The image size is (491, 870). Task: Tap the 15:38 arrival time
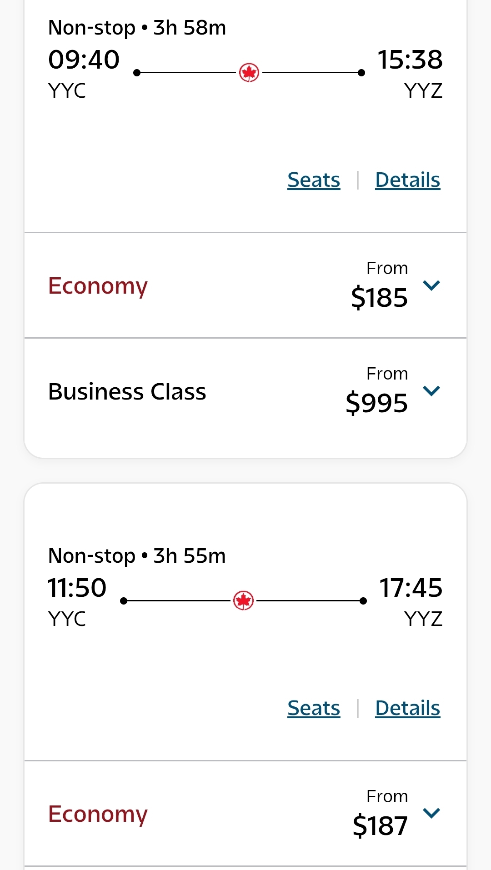[x=410, y=60]
